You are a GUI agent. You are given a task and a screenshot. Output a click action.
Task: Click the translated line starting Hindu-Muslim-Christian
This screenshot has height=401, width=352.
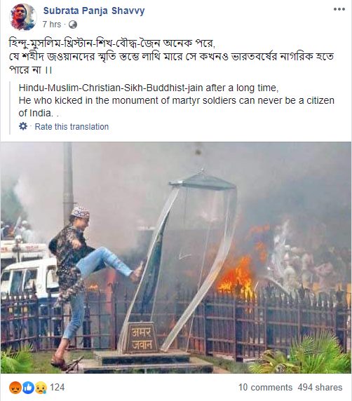pyautogui.click(x=149, y=88)
